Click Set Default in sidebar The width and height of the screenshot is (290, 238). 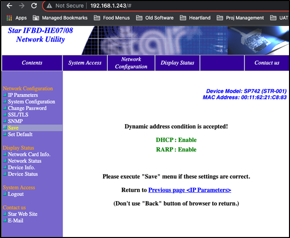click(20, 134)
